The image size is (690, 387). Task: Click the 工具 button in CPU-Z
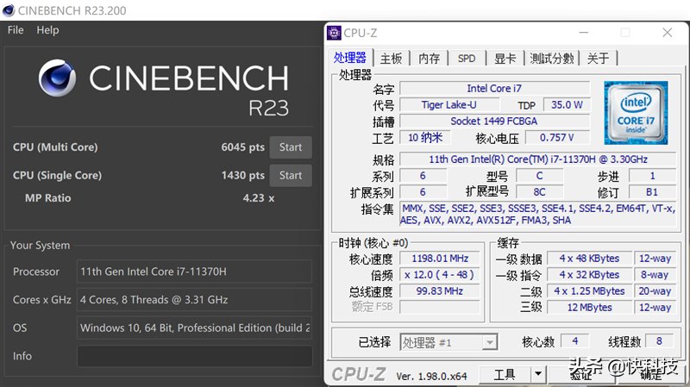pyautogui.click(x=505, y=375)
